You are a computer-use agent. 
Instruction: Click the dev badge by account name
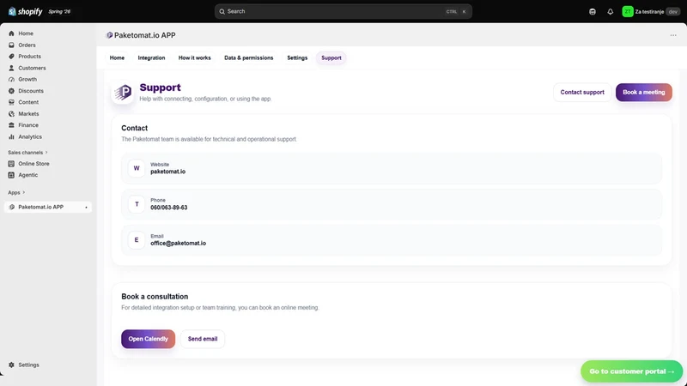[x=673, y=12]
